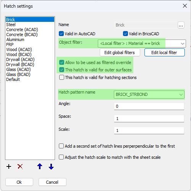The height and width of the screenshot is (191, 191).
Task: Move hatch down with blue down arrow
Action: [51, 166]
